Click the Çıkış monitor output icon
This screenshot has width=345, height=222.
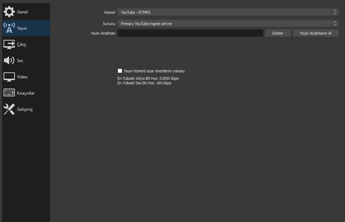click(x=9, y=44)
